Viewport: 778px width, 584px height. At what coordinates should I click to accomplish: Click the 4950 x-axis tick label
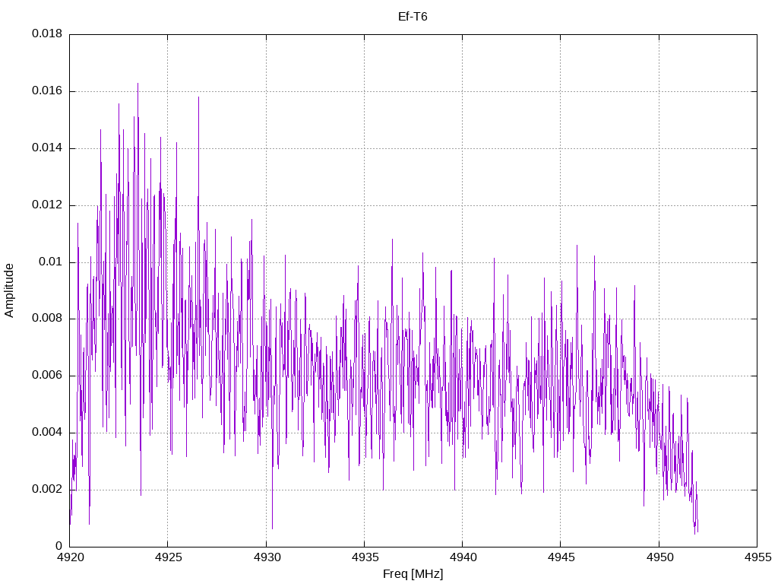[x=659, y=557]
